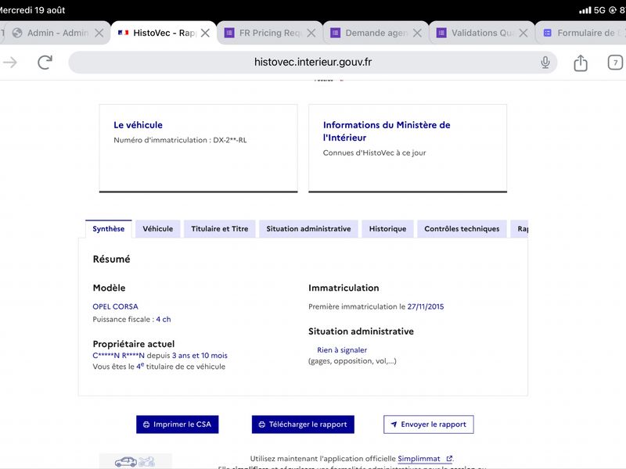The height and width of the screenshot is (469, 626).
Task: Go forward with the arrow icon
Action: point(10,63)
